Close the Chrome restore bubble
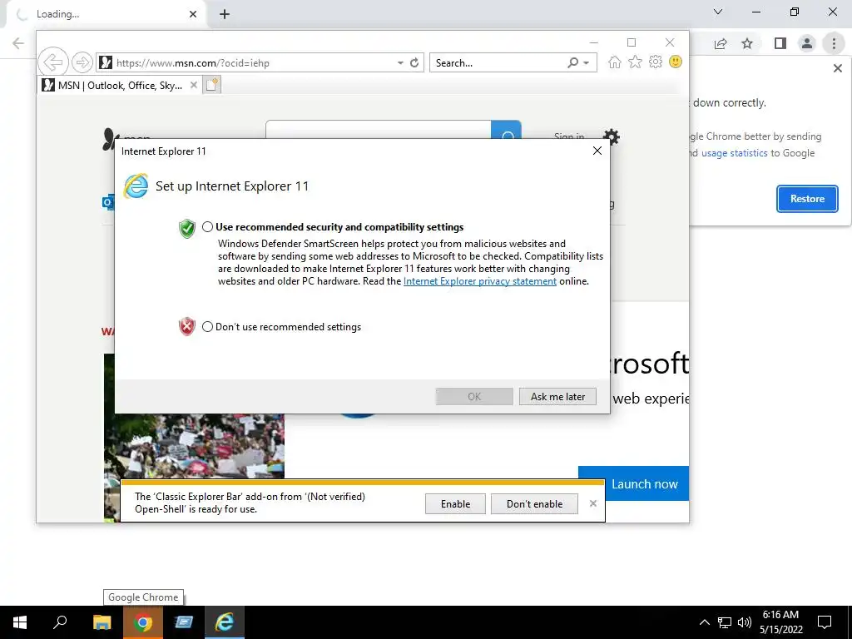Screen dimensions: 852x639 coord(837,68)
